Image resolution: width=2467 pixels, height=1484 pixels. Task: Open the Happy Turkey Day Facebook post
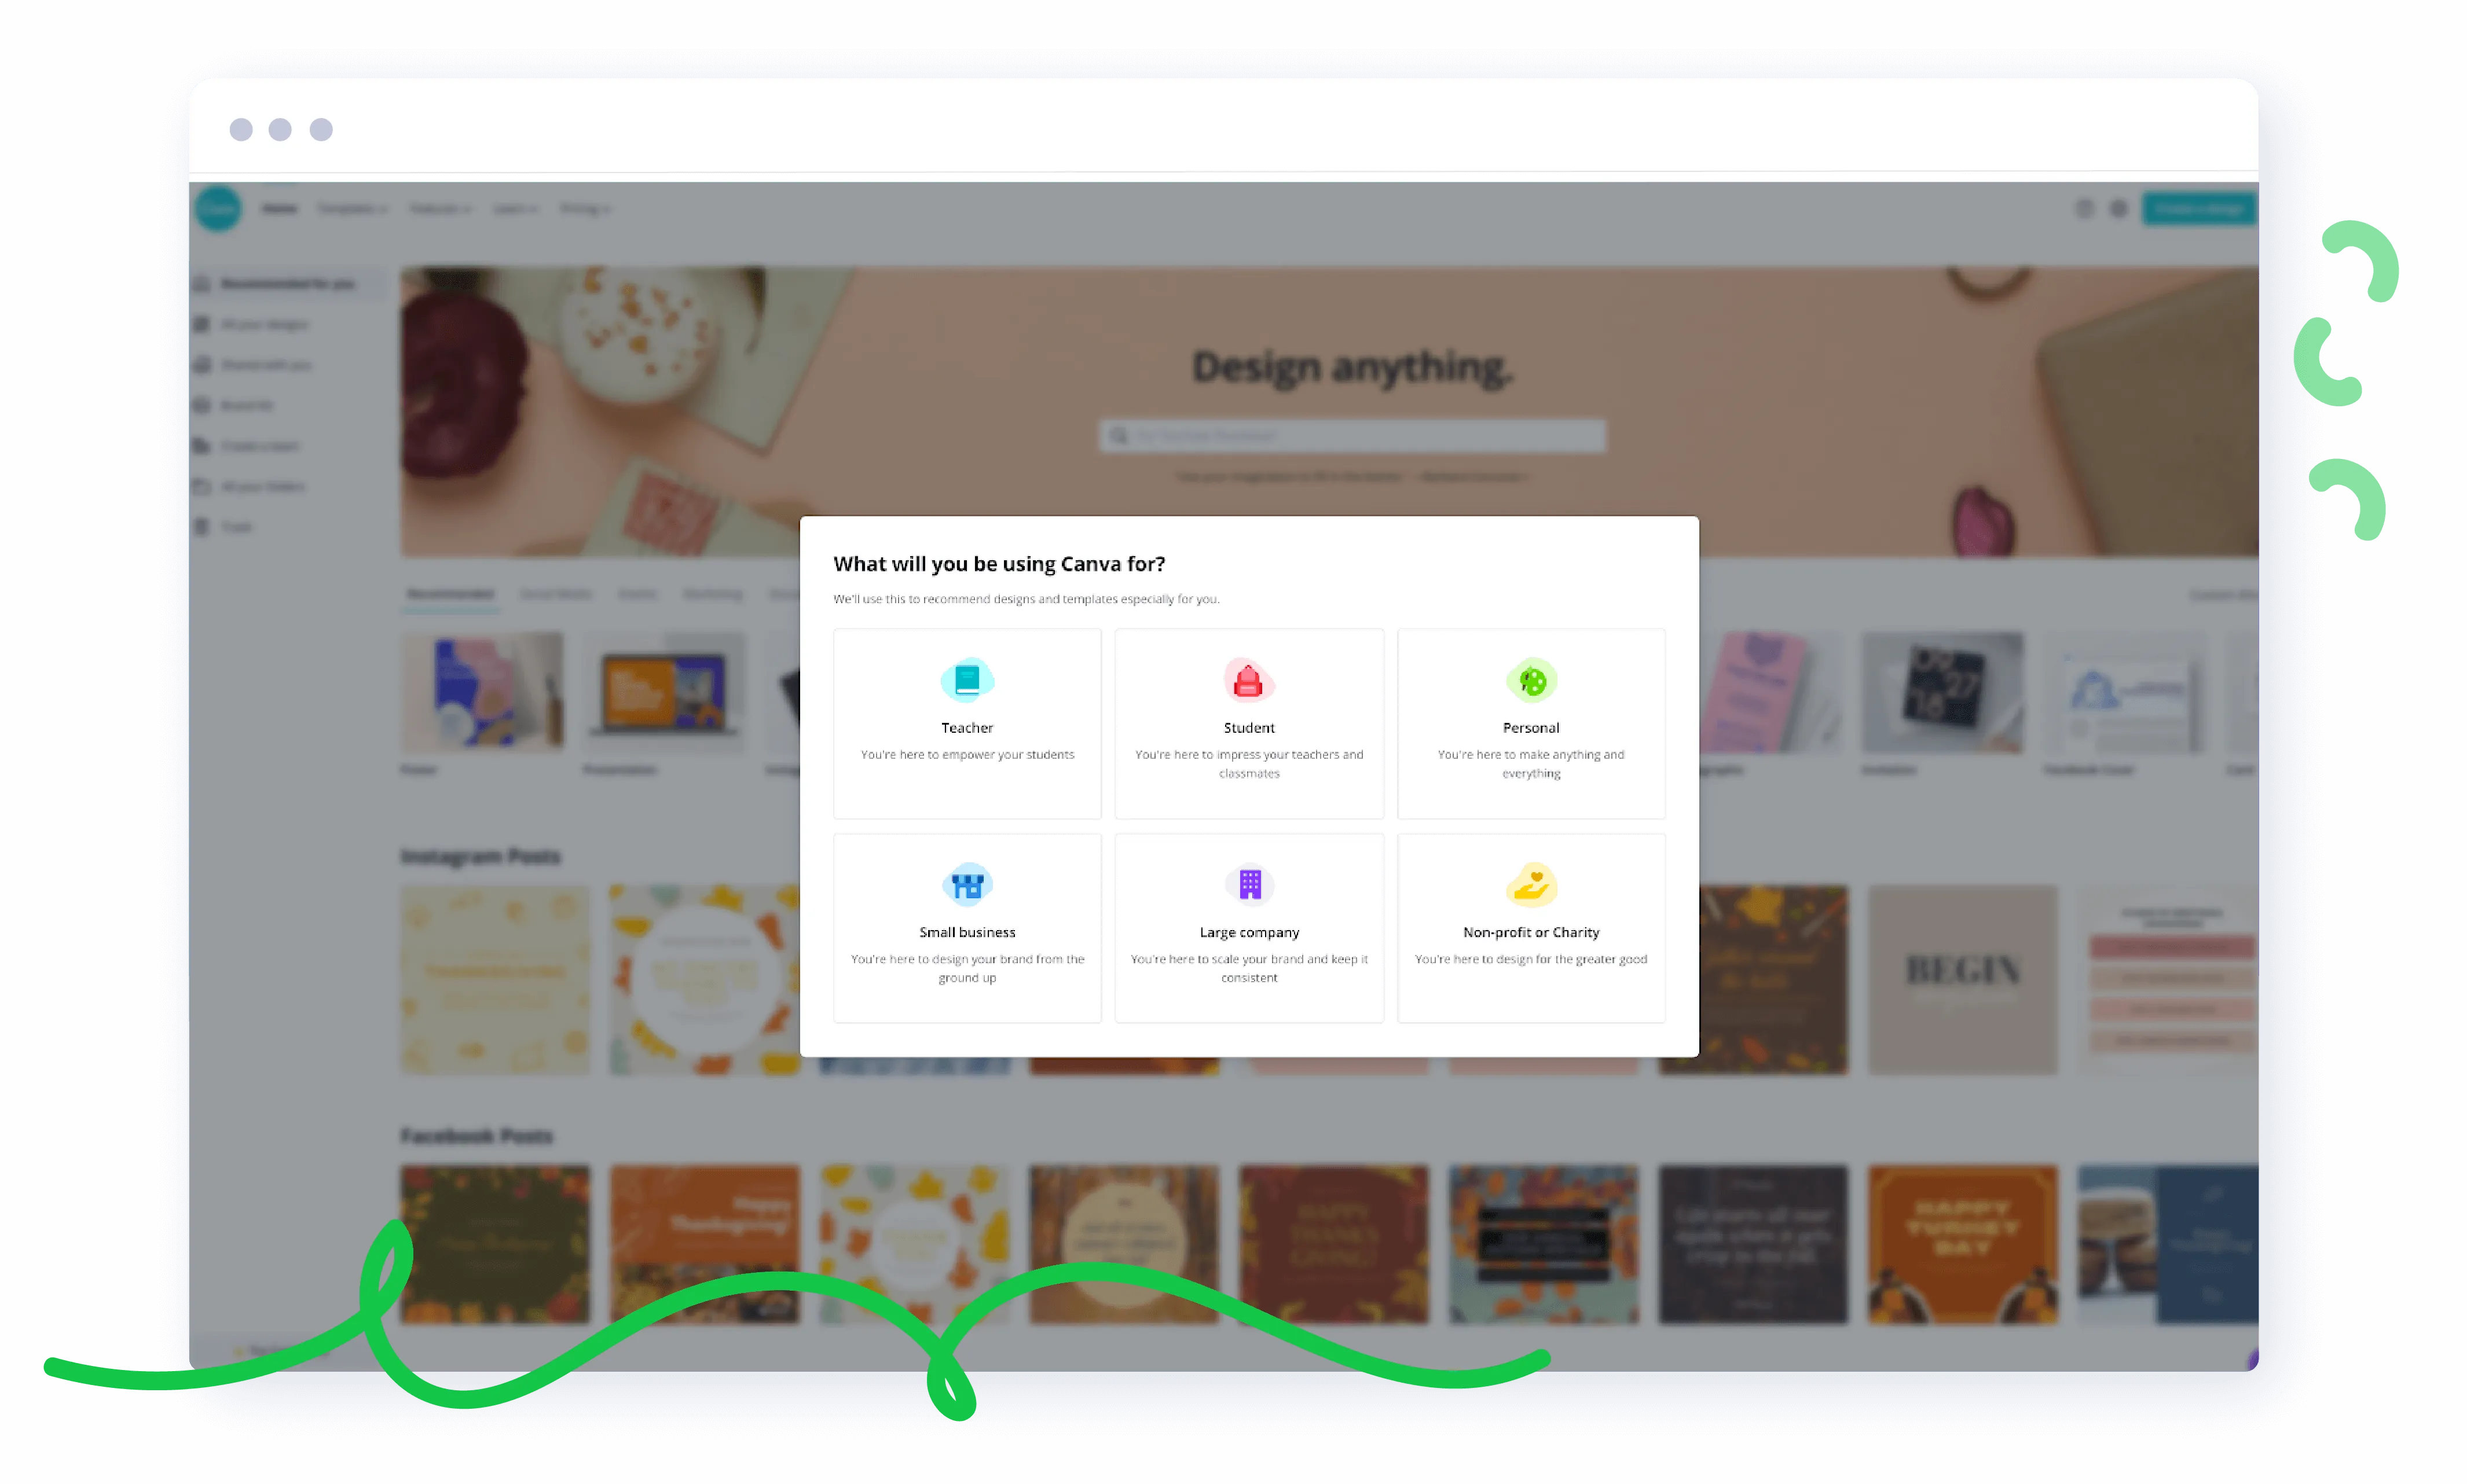(1963, 1245)
